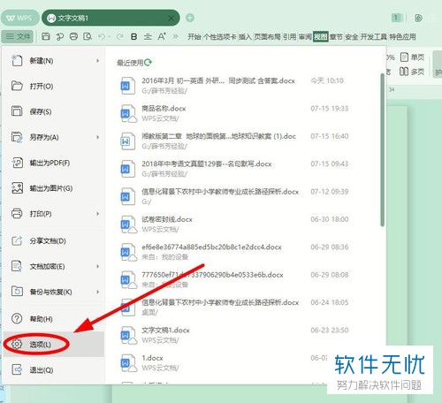Switch to the 引用 ribbon tab

(290, 37)
